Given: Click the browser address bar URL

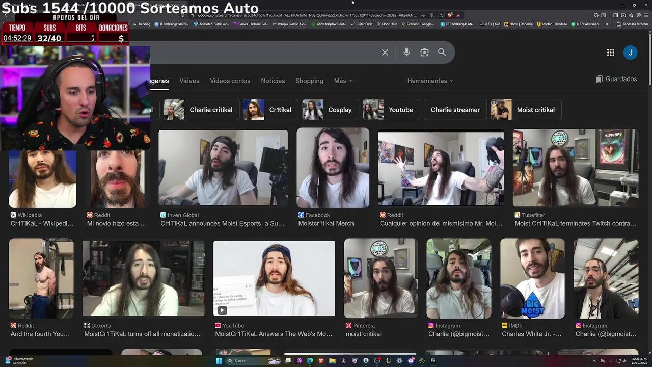Looking at the screenshot, I should 307,15.
